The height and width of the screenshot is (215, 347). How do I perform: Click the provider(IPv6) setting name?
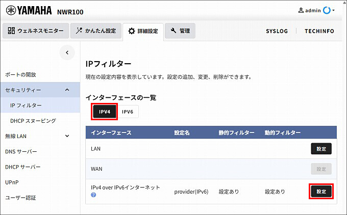pyautogui.click(x=191, y=192)
